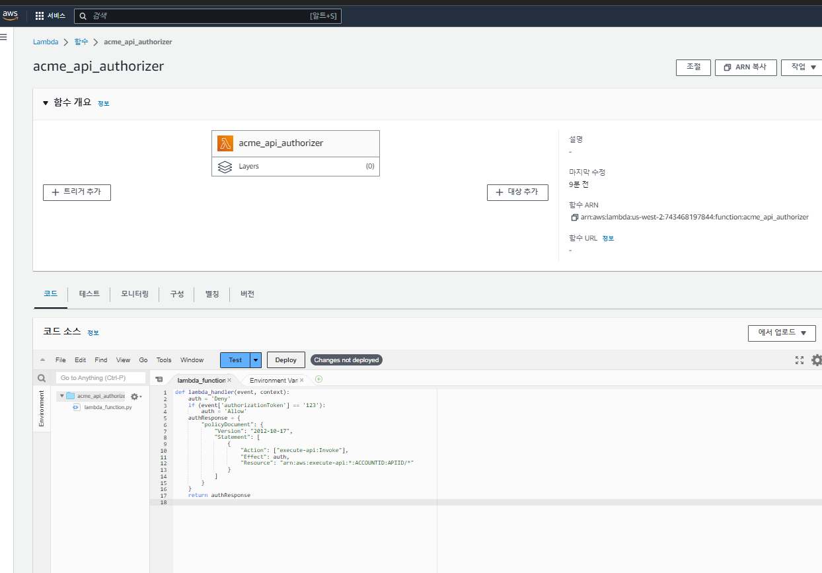
Task: Click the Layers row in overview
Action: pyautogui.click(x=295, y=167)
